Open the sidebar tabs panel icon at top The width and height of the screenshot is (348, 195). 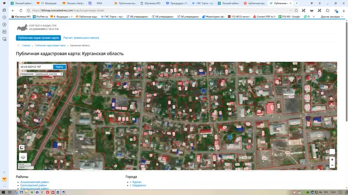pos(4,10)
